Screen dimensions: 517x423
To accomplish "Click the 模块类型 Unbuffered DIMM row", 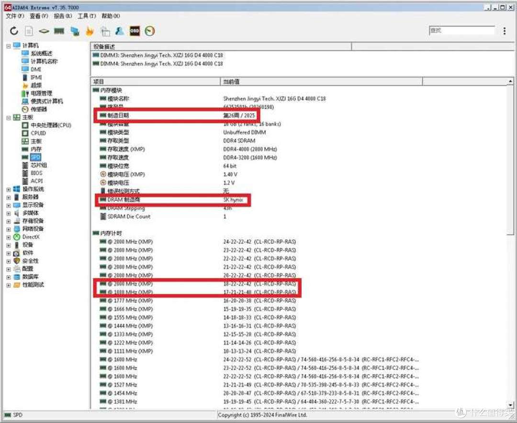I will tap(183, 132).
